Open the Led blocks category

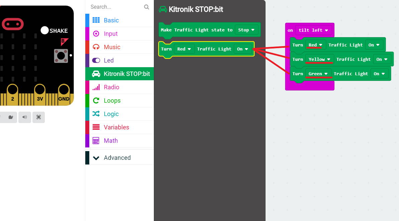point(120,60)
